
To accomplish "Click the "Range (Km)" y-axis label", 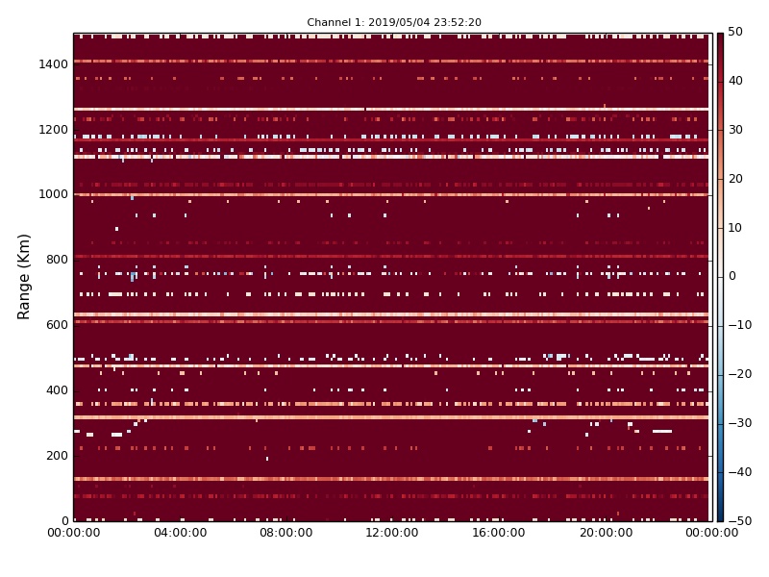I will point(23,277).
